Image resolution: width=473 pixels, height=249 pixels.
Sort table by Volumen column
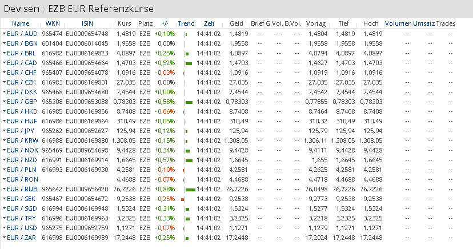398,23
